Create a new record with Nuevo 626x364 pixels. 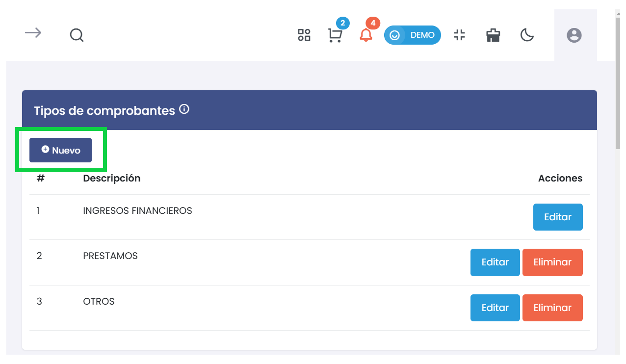coord(60,150)
